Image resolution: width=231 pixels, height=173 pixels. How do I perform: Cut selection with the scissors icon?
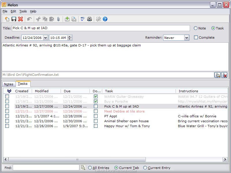(x=38, y=19)
